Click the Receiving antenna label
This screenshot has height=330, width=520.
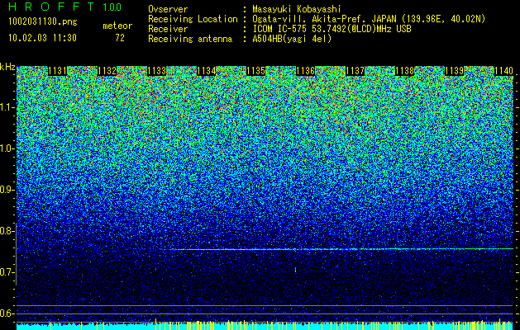click(190, 39)
